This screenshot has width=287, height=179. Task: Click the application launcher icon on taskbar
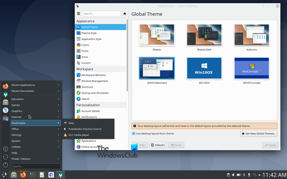pos(4,175)
